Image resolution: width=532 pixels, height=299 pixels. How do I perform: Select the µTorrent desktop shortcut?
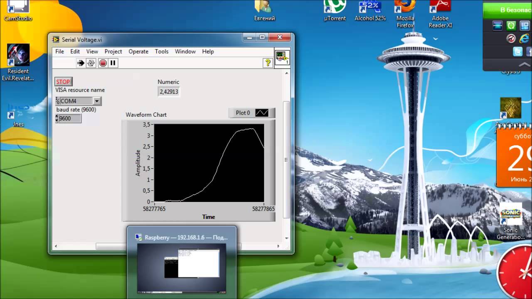[x=335, y=11]
